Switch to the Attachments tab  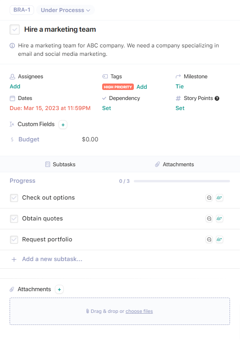click(x=174, y=164)
